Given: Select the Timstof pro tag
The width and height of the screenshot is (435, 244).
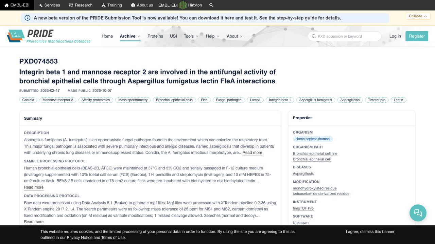Looking at the screenshot, I should coord(377,100).
